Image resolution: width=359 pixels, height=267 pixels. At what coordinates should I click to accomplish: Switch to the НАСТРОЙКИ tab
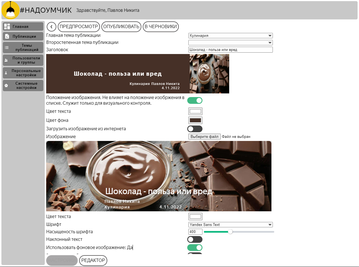(62, 261)
